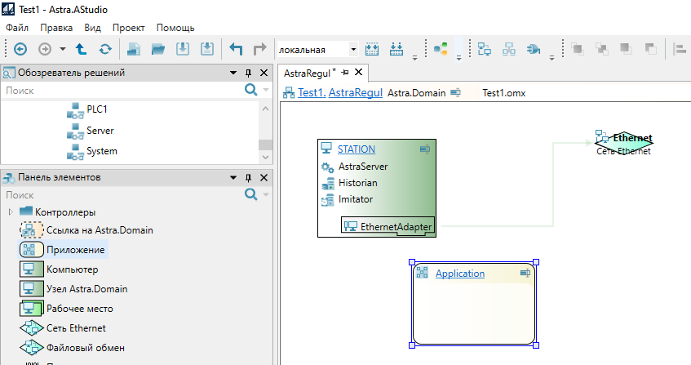Click the STATION link on canvas
The width and height of the screenshot is (691, 365).
pos(357,149)
